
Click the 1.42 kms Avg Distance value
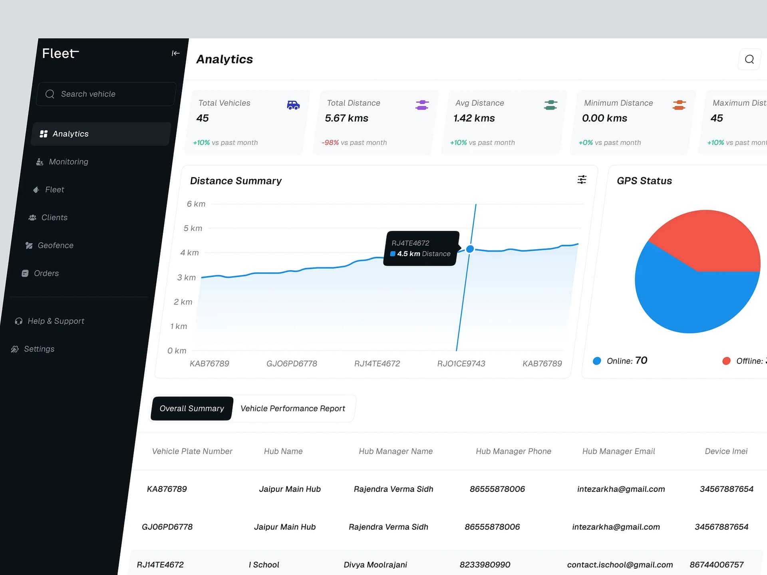[x=474, y=118]
